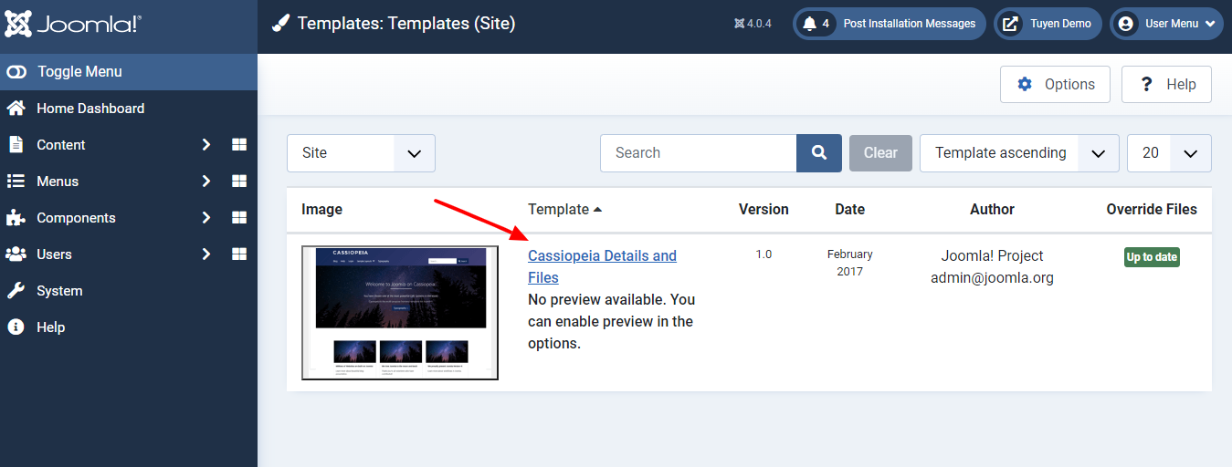Open the Site client dropdown

[x=361, y=153]
